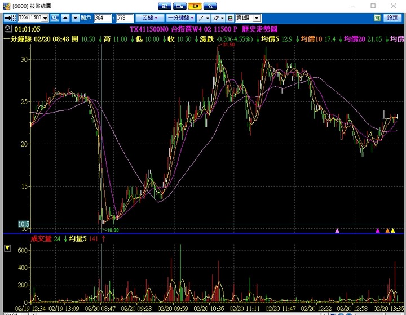Screen dimensions: 406x315
Task: Click the 設定 settings button
Action: 392,18
